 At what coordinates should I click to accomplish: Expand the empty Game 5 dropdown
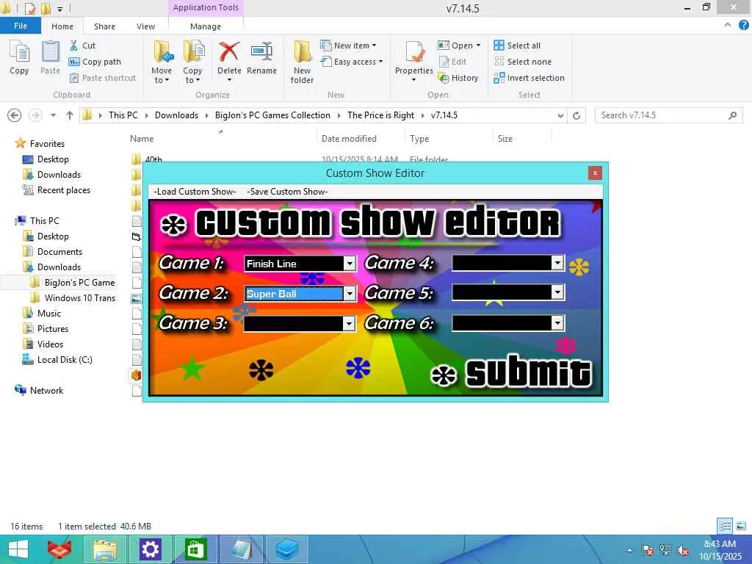(557, 292)
